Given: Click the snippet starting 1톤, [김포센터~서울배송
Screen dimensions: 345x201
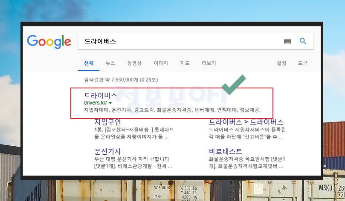Looking at the screenshot, I should click(134, 133).
